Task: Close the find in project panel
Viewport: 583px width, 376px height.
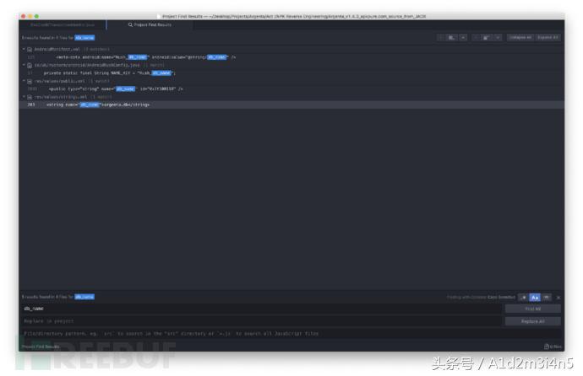Action: point(558,298)
